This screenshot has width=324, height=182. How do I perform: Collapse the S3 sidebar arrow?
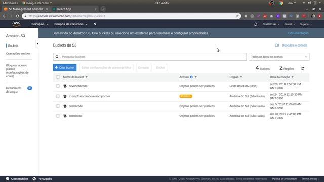(x=37, y=44)
